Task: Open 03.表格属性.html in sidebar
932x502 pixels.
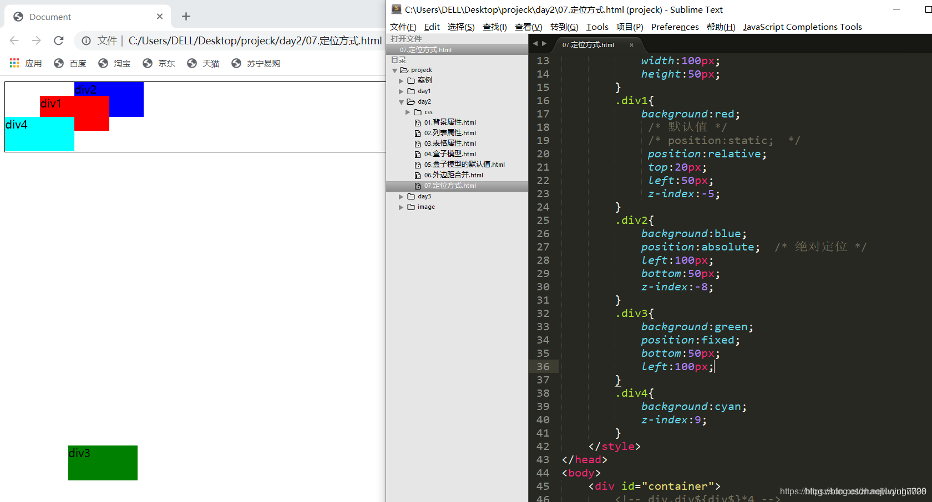Action: coord(450,144)
